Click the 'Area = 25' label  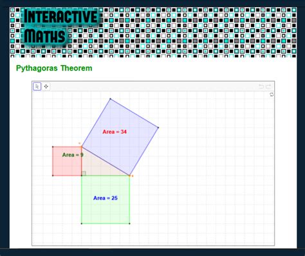[106, 198]
